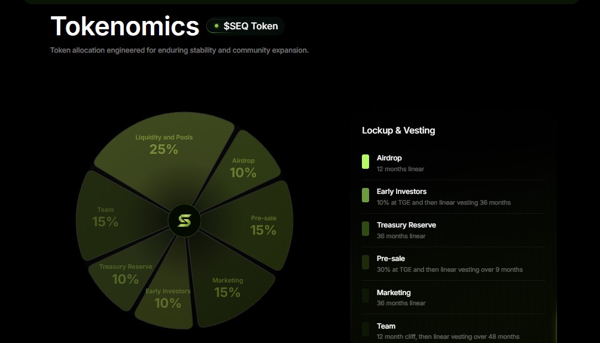
Task: Click the Tokenomics heading
Action: [x=125, y=26]
